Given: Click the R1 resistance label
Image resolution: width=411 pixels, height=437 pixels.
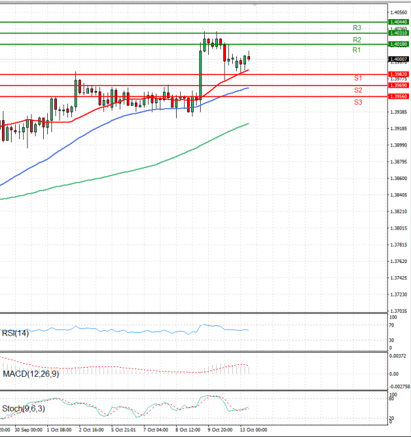Looking at the screenshot, I should [357, 51].
